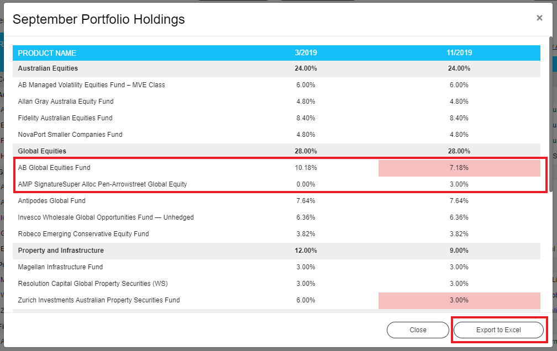Click the 3/2019 column header
Screen dimensions: 557x351
(x=306, y=53)
